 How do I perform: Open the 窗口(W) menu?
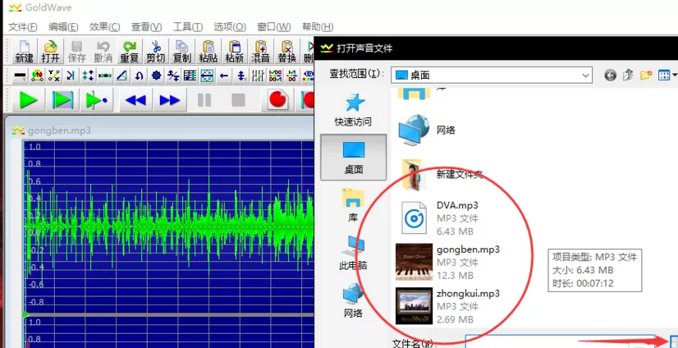273,27
